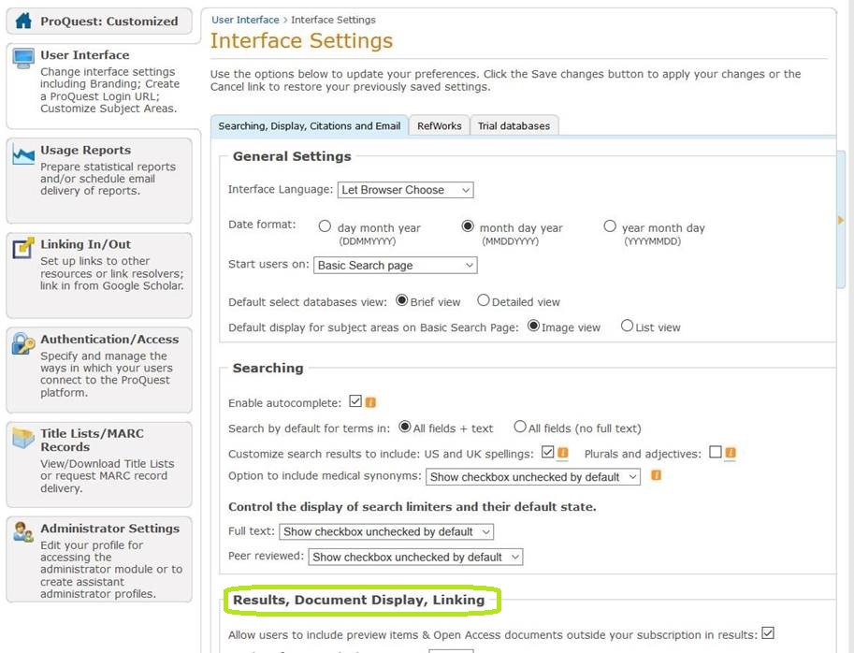Open the Linking In/Out sidebar heading

pyautogui.click(x=85, y=244)
